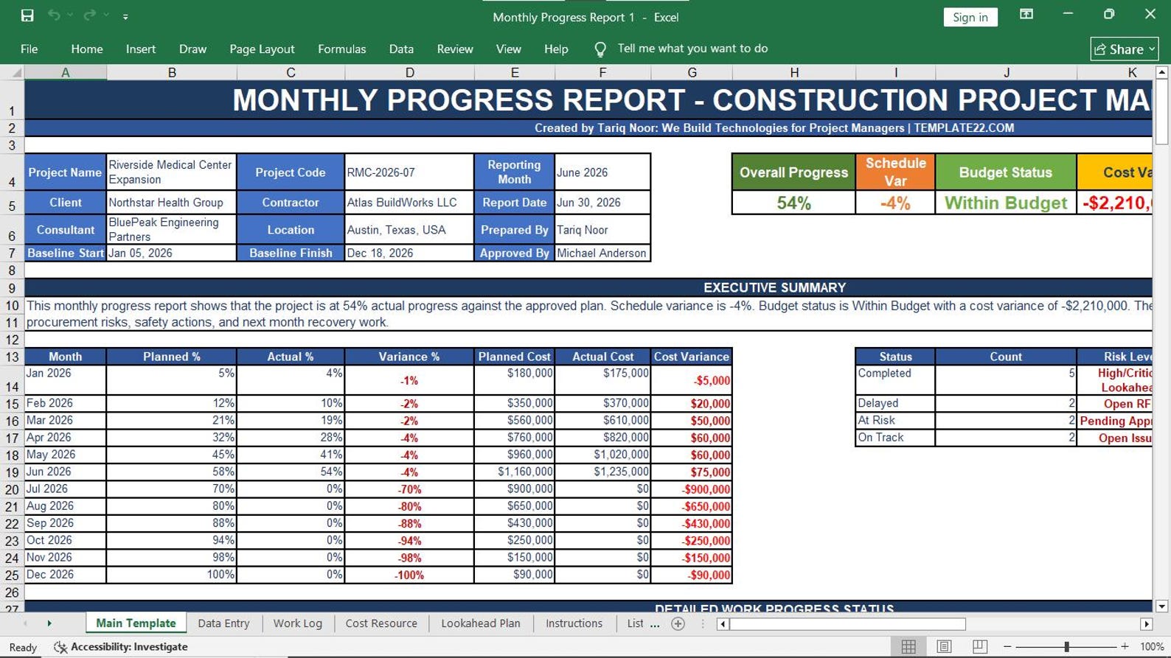Switch to the Insert ribbon tab
Viewport: 1171px width, 658px height.
pos(141,49)
